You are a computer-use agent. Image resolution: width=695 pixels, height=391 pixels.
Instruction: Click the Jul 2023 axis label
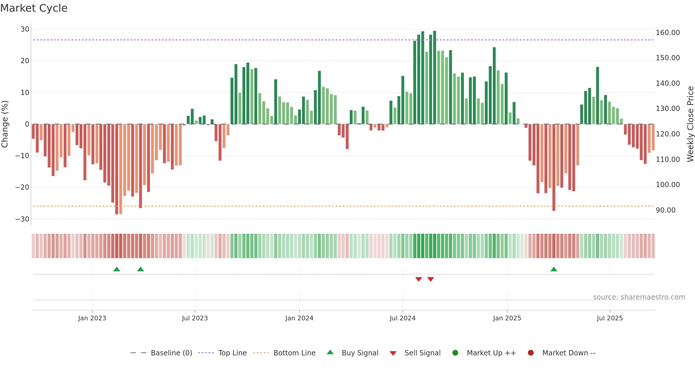195,318
